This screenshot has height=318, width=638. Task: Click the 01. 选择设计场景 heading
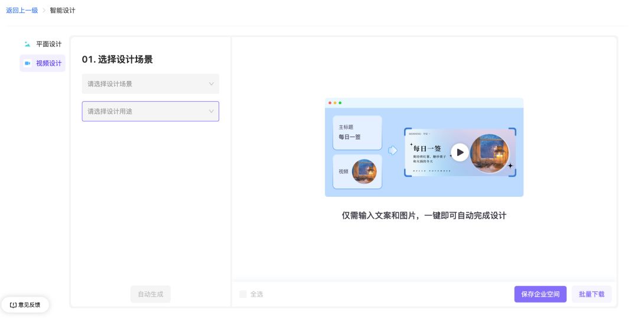coord(117,60)
